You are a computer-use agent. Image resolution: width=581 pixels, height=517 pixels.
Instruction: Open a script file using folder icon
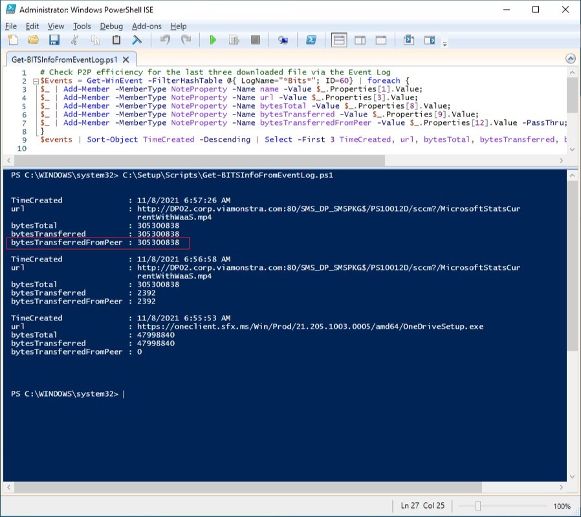click(x=34, y=39)
